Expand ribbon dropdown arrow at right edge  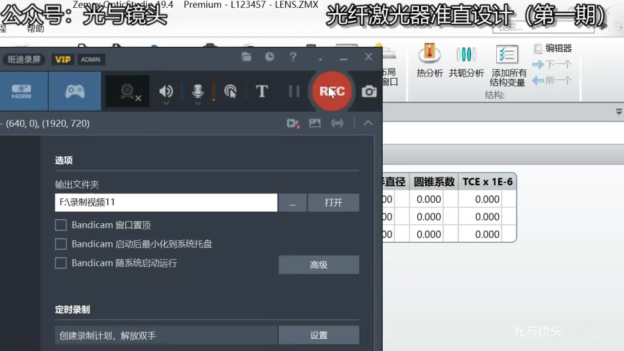[x=619, y=112]
